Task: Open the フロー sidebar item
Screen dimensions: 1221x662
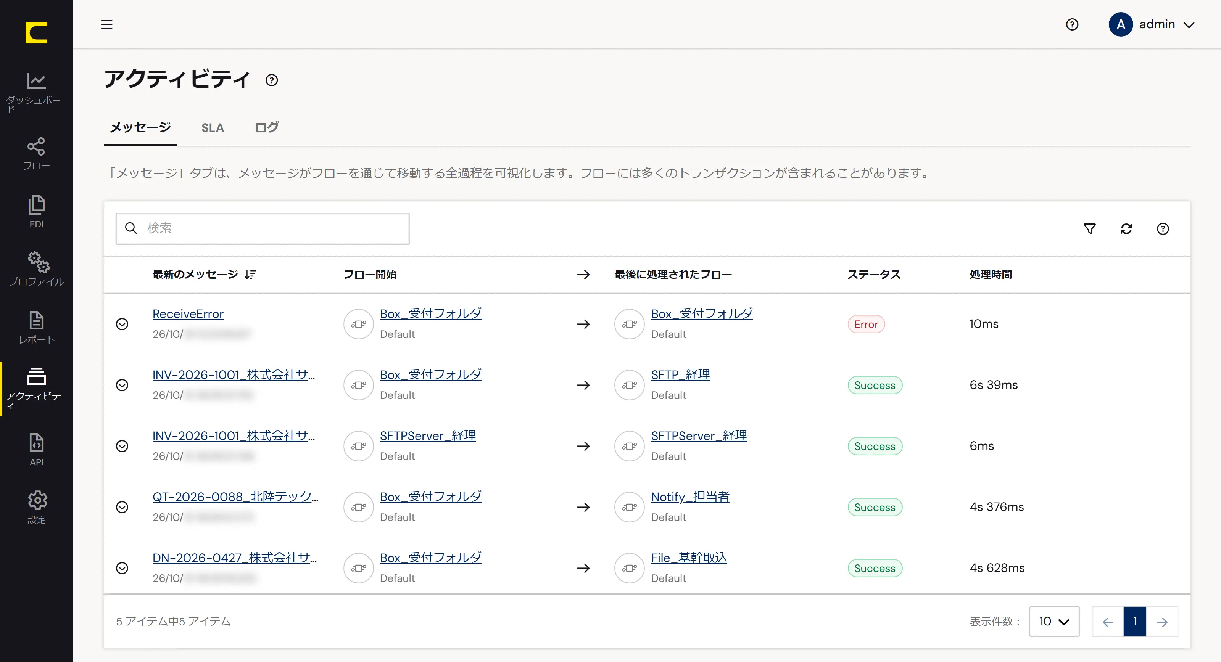Action: pyautogui.click(x=37, y=154)
